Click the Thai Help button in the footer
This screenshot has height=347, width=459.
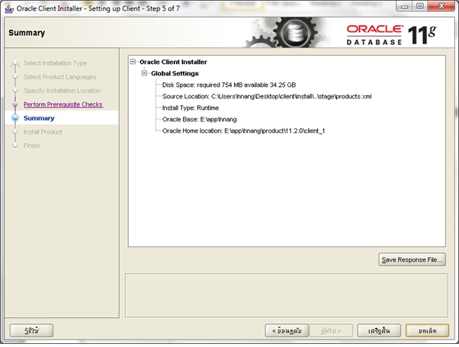tap(31, 330)
